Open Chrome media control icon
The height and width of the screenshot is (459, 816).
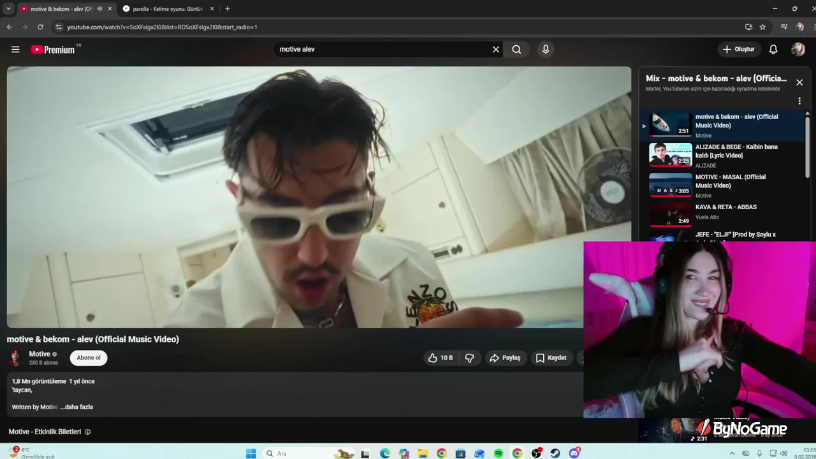pyautogui.click(x=784, y=27)
